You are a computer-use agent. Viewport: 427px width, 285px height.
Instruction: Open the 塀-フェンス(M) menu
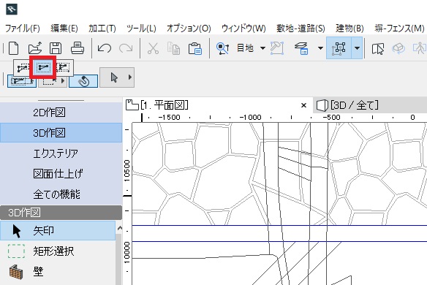pos(399,28)
